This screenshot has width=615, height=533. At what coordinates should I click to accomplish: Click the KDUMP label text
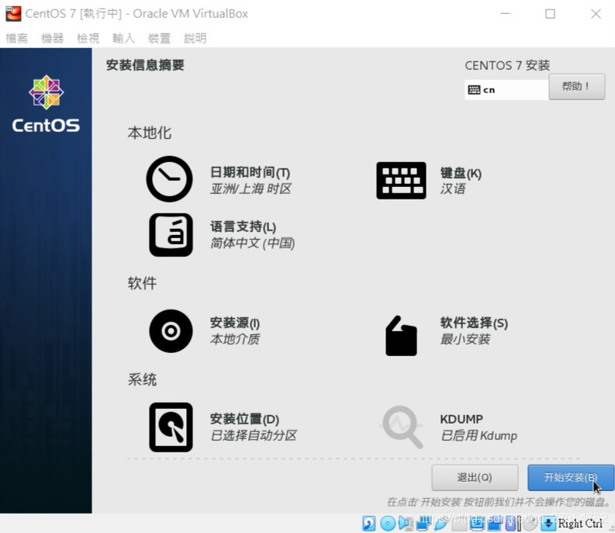tap(461, 419)
